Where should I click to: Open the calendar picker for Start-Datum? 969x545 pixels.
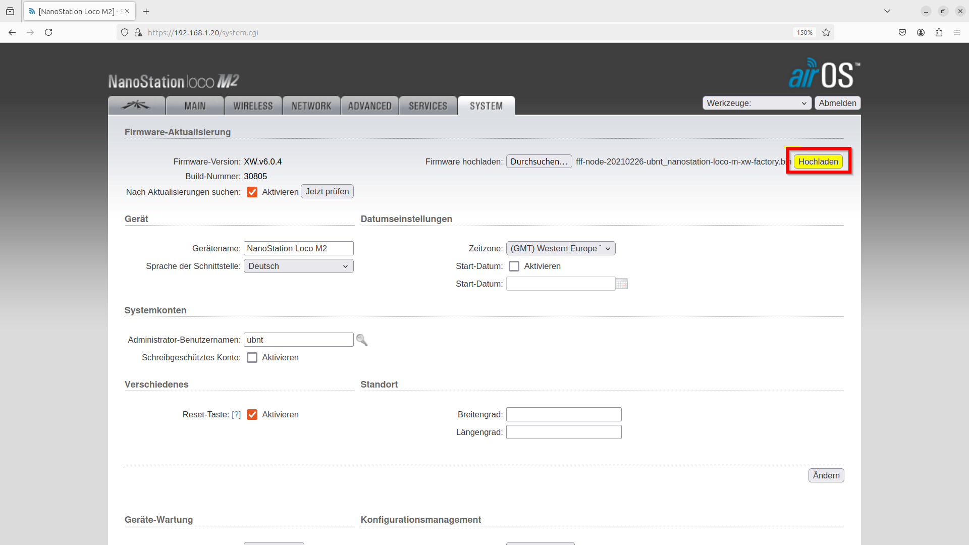[x=622, y=284]
